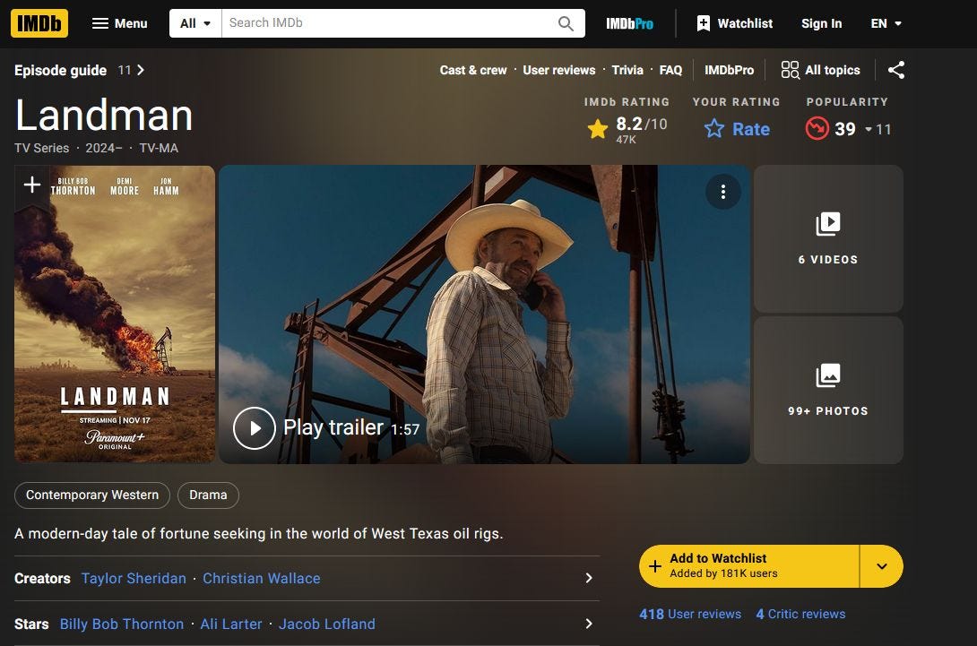
Task: Open the 418 User reviews link
Action: point(690,615)
